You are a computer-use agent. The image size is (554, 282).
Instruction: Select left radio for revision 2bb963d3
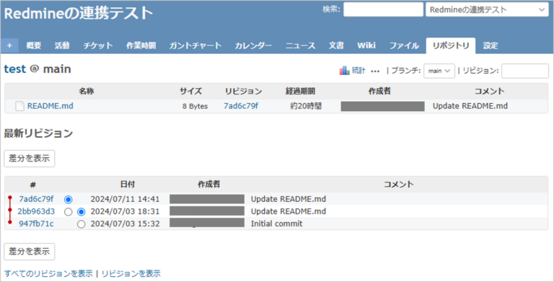(69, 211)
